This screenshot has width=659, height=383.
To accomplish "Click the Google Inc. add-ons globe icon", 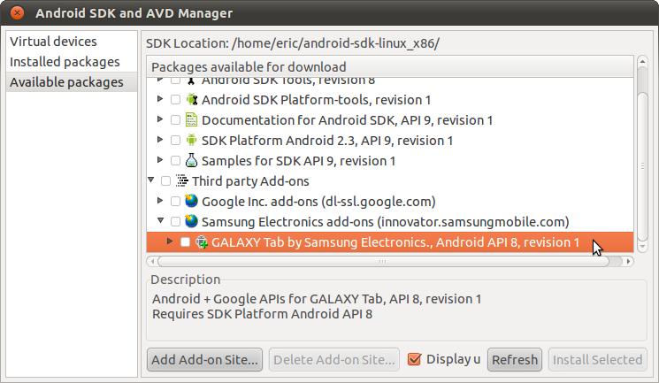I will click(x=191, y=201).
